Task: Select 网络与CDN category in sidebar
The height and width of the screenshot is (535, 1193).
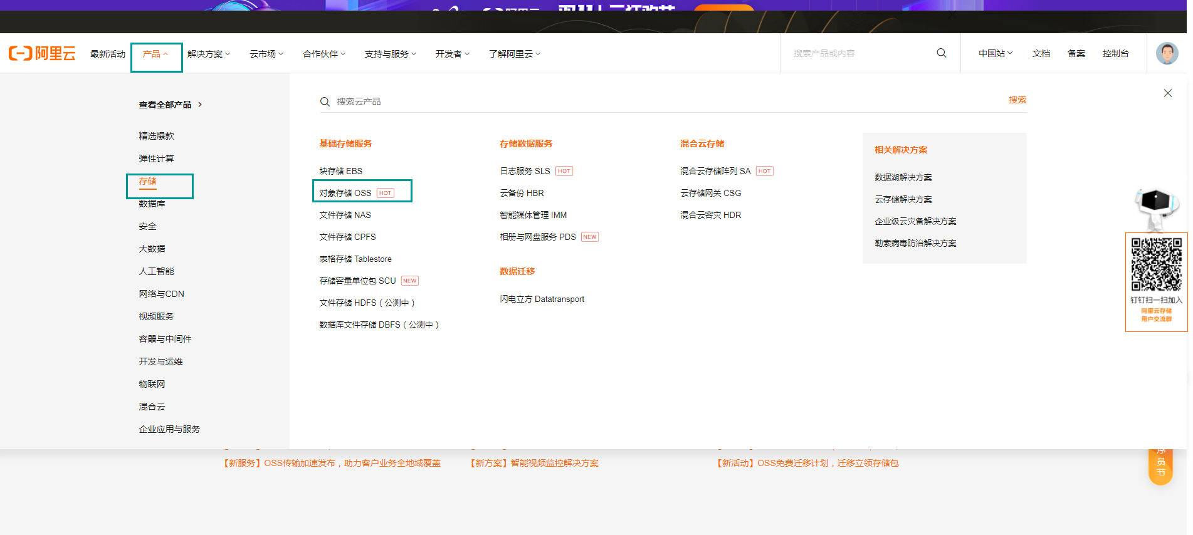Action: [161, 294]
